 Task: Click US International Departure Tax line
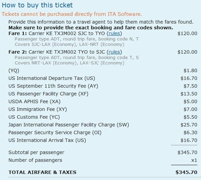[x=103, y=78]
